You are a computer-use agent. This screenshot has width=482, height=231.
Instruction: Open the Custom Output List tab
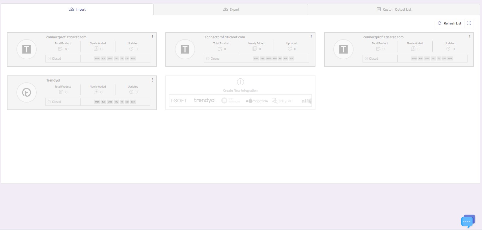point(394,10)
